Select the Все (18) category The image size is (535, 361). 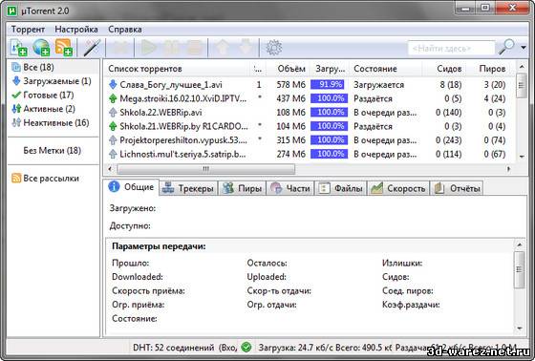point(53,67)
